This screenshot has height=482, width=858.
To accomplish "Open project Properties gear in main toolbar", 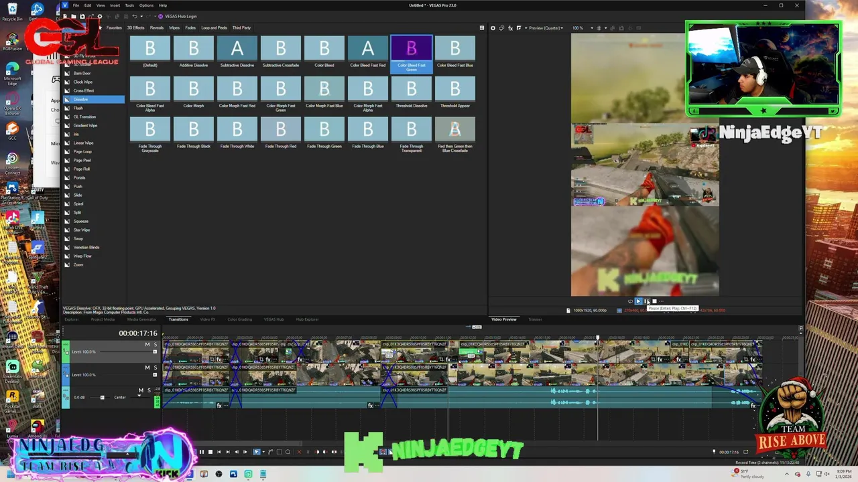I will pos(100,16).
